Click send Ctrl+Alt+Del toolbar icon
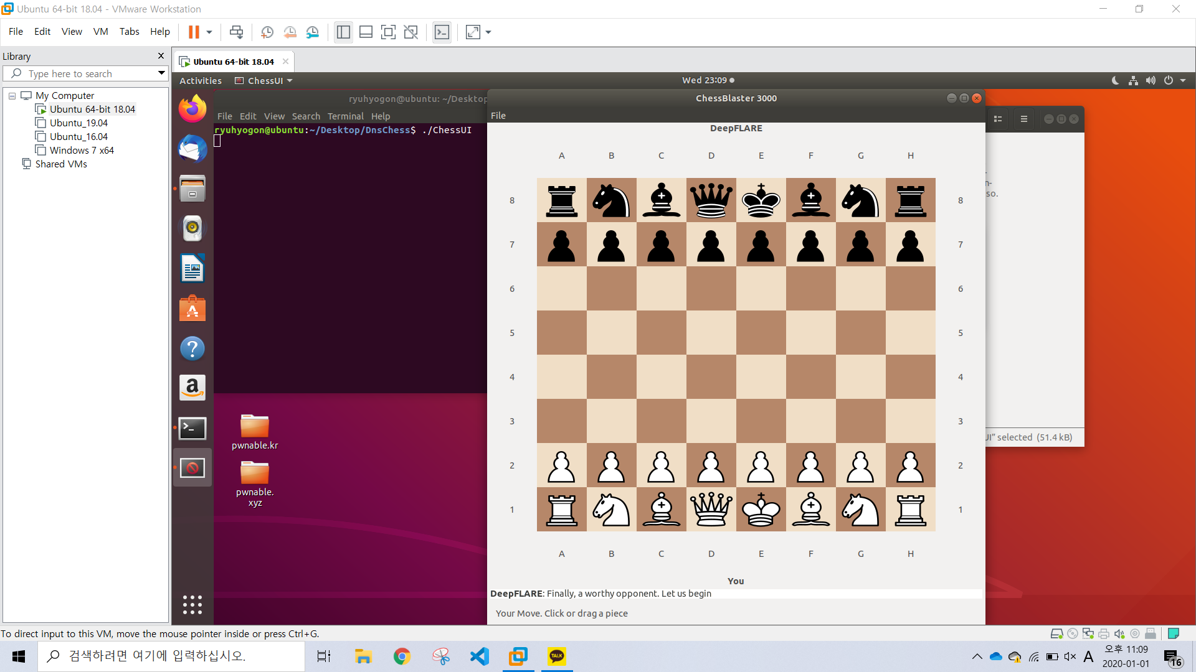1196x672 pixels. (236, 32)
